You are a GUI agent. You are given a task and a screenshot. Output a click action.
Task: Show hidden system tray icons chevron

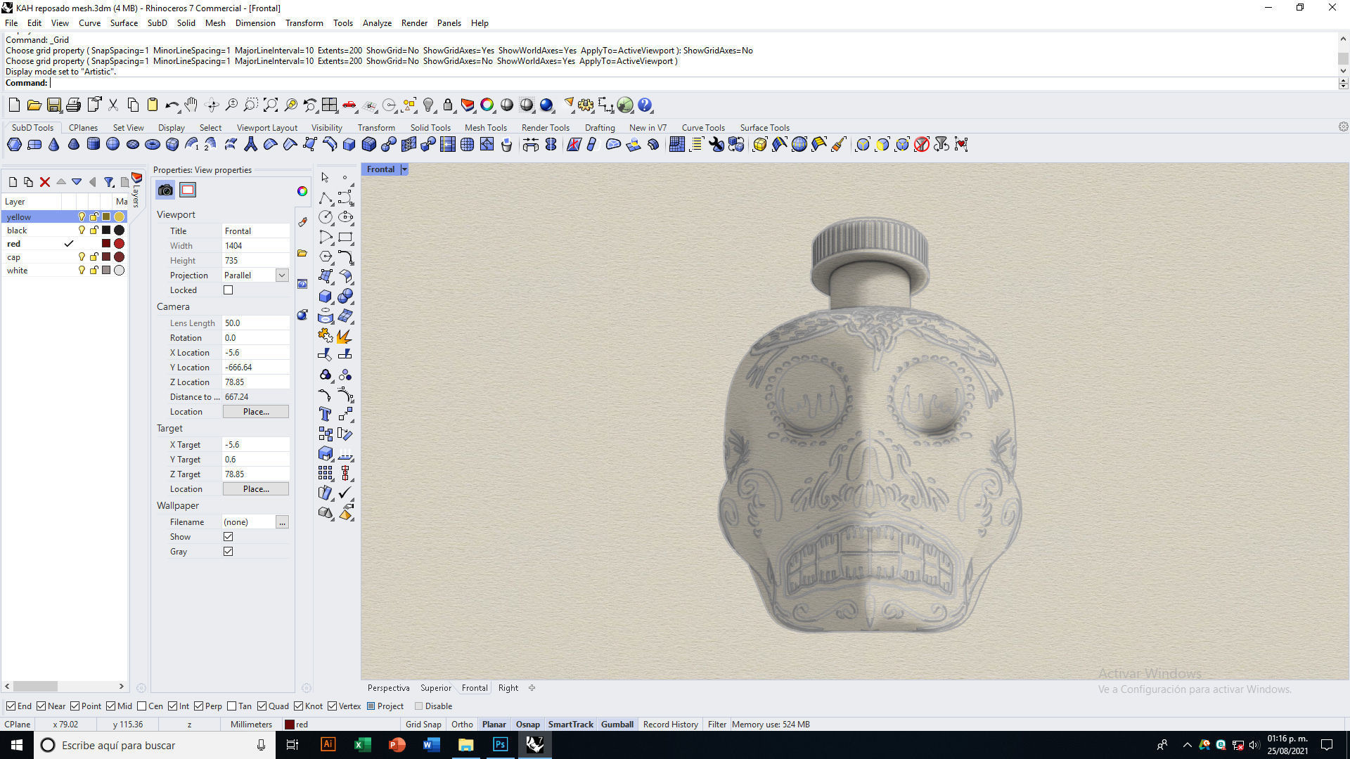point(1187,745)
